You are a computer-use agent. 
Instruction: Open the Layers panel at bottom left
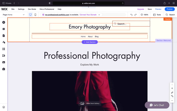coord(4,107)
